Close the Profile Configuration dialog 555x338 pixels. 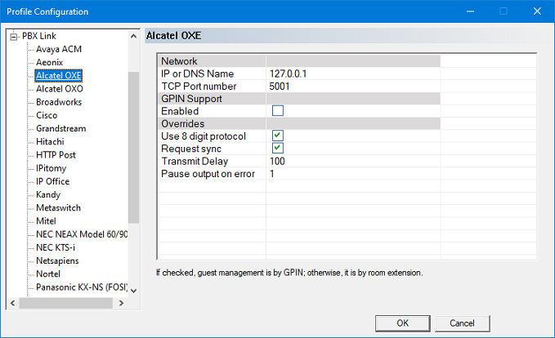tap(535, 11)
